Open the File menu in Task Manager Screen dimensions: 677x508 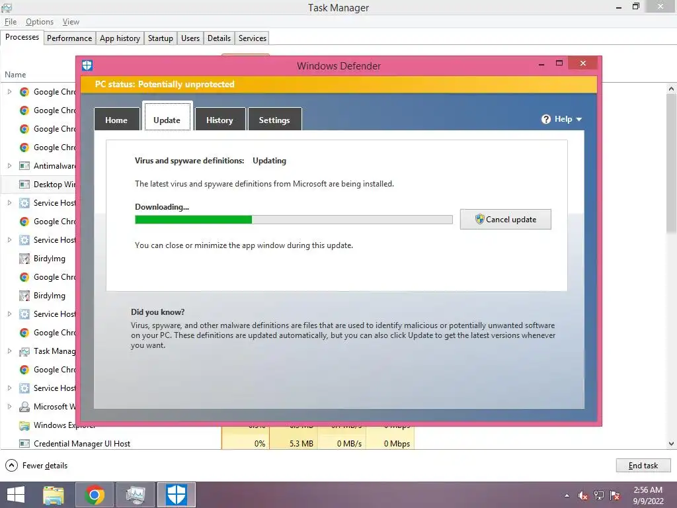click(11, 22)
